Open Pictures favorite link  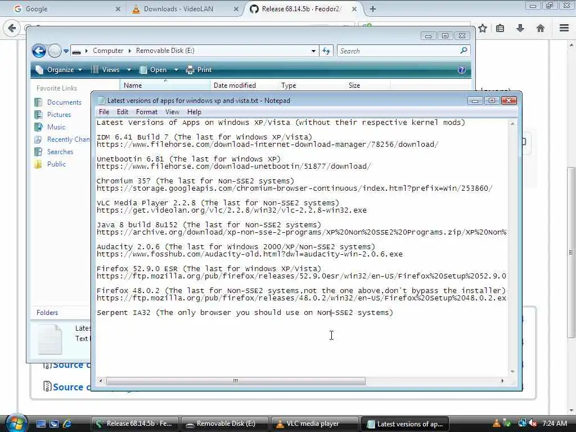pos(52,115)
